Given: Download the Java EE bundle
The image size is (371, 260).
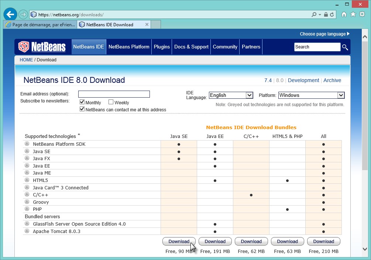Looking at the screenshot, I should [x=215, y=242].
